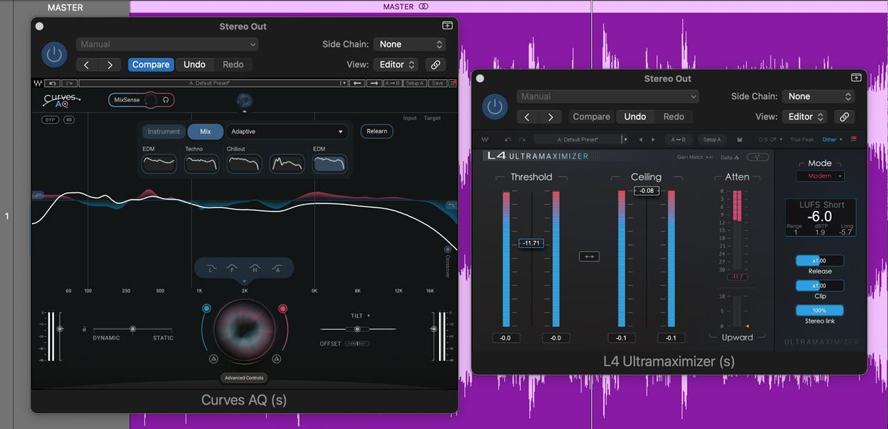Open the Side Chain dropdown in L4 window
This screenshot has width=888, height=429.
[819, 96]
